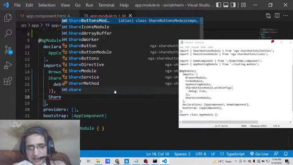Choose the lowercase share suggestion
Screen dimensions: 293x165
click(x=120, y=90)
